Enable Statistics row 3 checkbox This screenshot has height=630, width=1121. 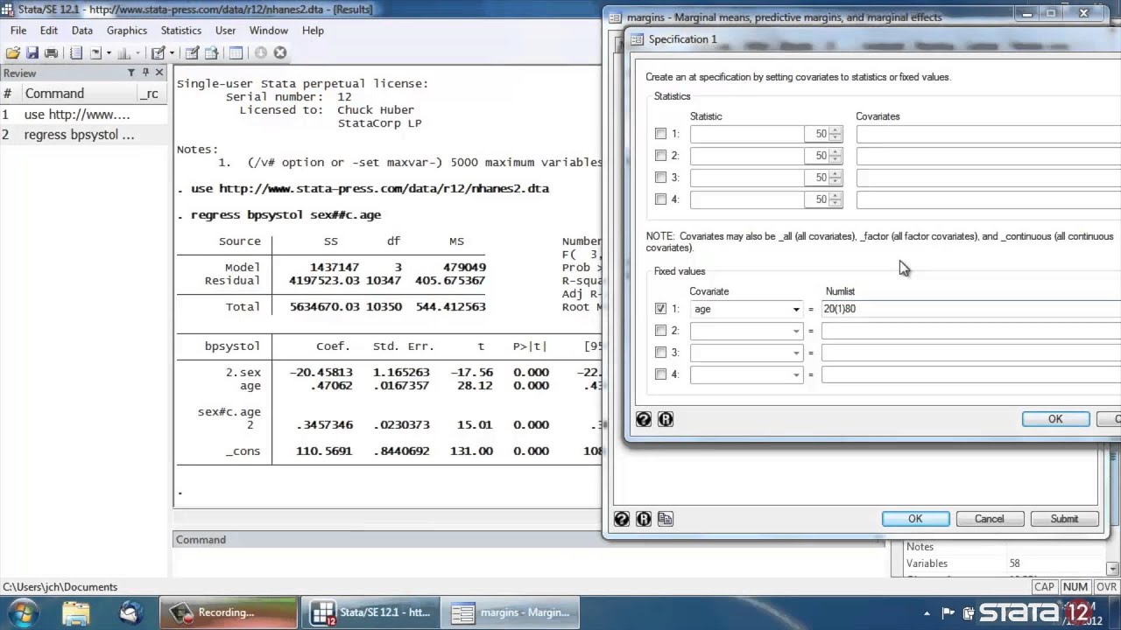pyautogui.click(x=661, y=178)
